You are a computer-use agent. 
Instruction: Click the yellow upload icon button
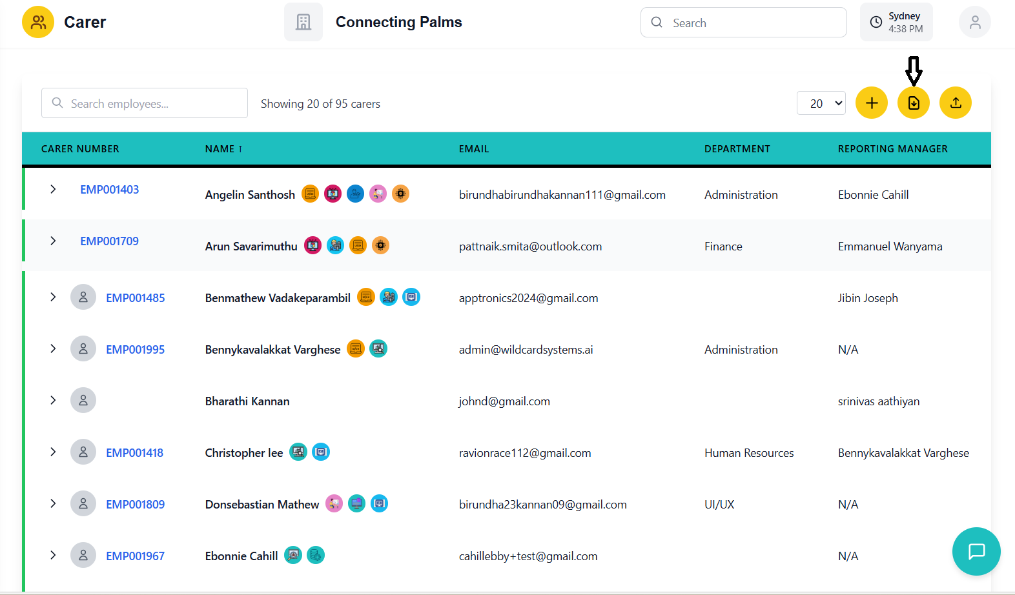click(x=955, y=103)
